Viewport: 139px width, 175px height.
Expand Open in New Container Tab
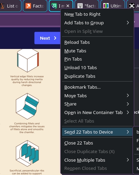[97, 112]
